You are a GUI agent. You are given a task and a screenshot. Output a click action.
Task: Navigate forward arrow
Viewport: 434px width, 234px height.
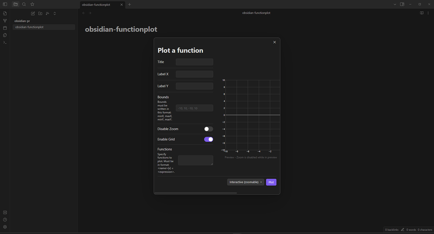(x=90, y=13)
